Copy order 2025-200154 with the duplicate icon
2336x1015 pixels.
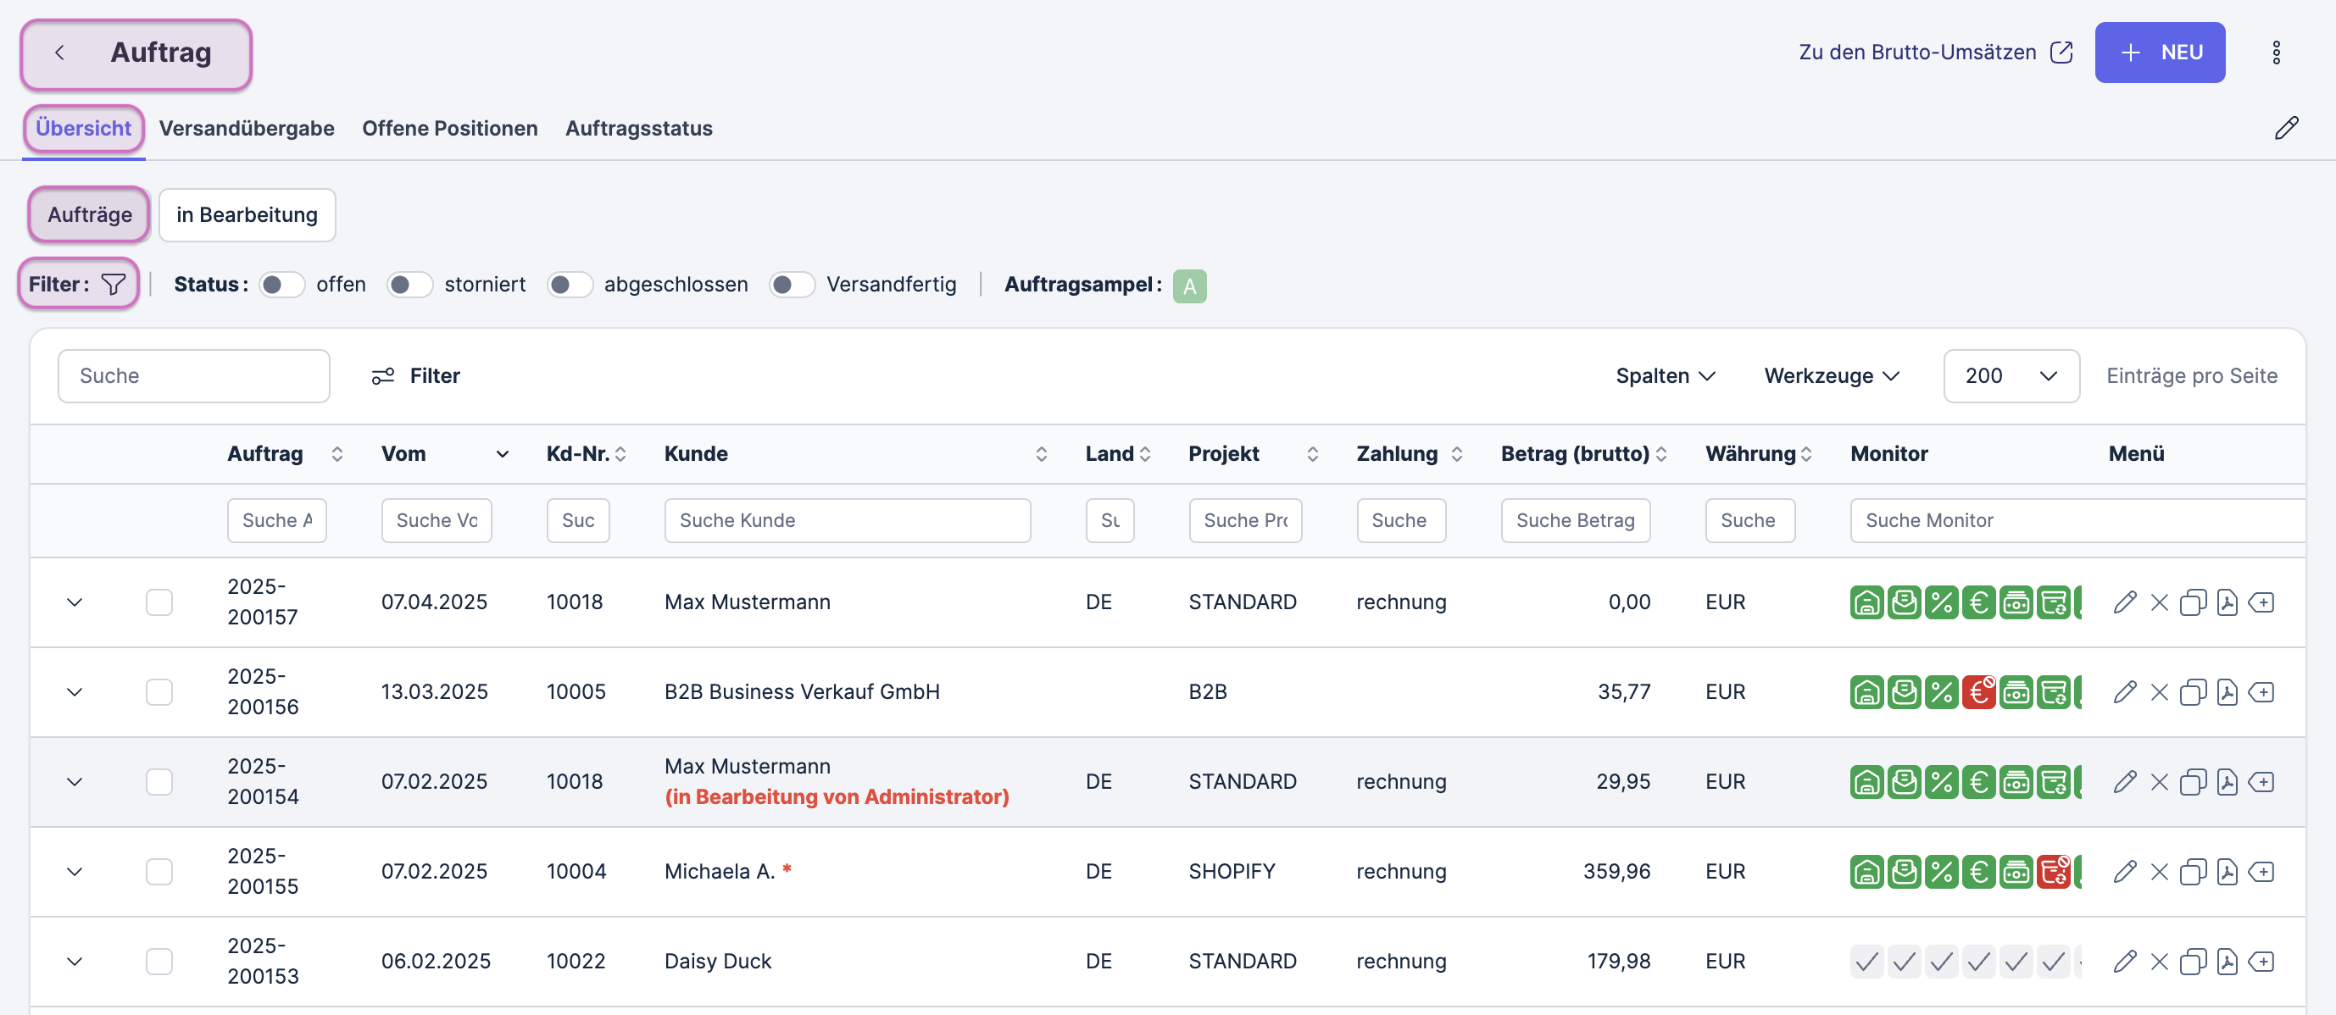coord(2193,781)
